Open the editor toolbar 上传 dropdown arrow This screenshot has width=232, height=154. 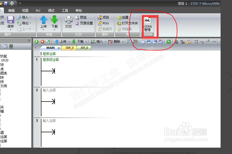(x=69, y=42)
